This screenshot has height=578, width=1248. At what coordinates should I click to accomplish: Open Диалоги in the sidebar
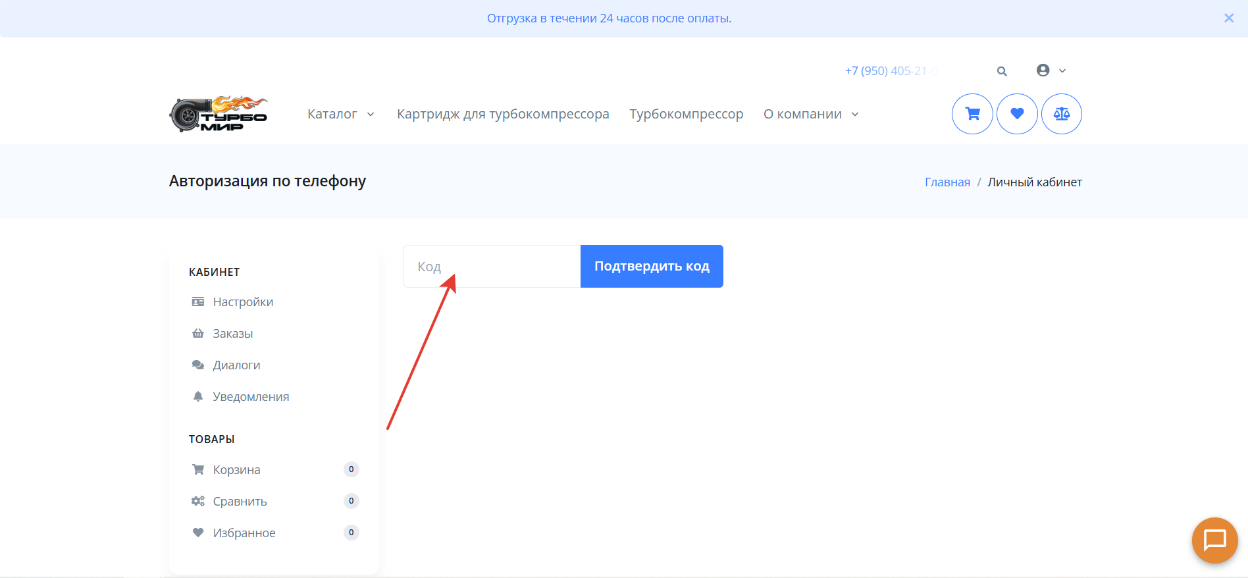coord(236,365)
